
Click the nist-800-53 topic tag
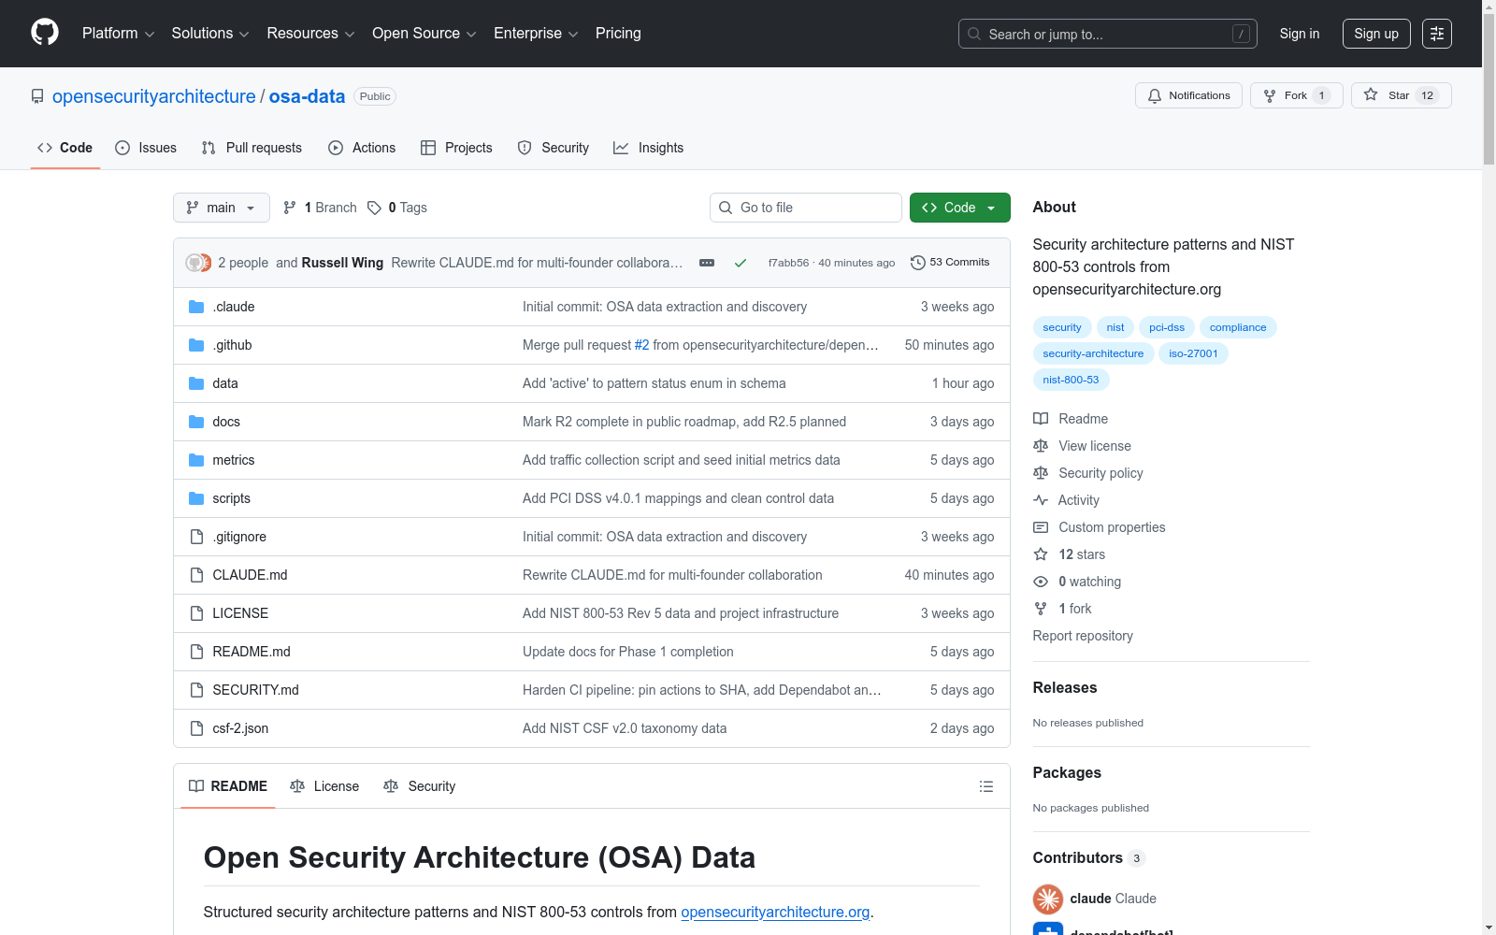[1071, 380]
